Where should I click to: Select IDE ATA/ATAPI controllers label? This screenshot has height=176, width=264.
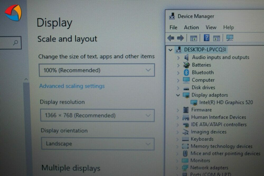point(219,125)
